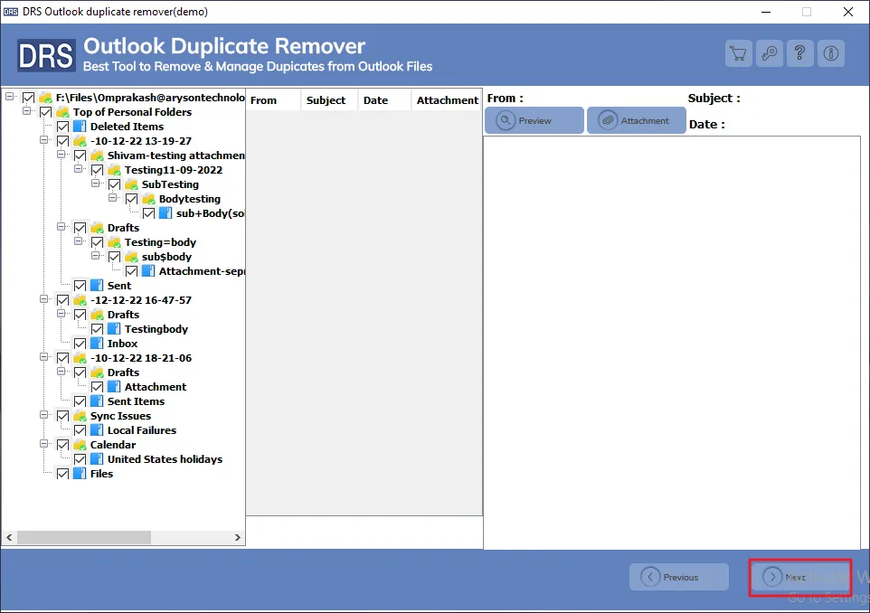The width and height of the screenshot is (870, 613).
Task: Open the shopping cart purchase icon
Action: click(739, 54)
